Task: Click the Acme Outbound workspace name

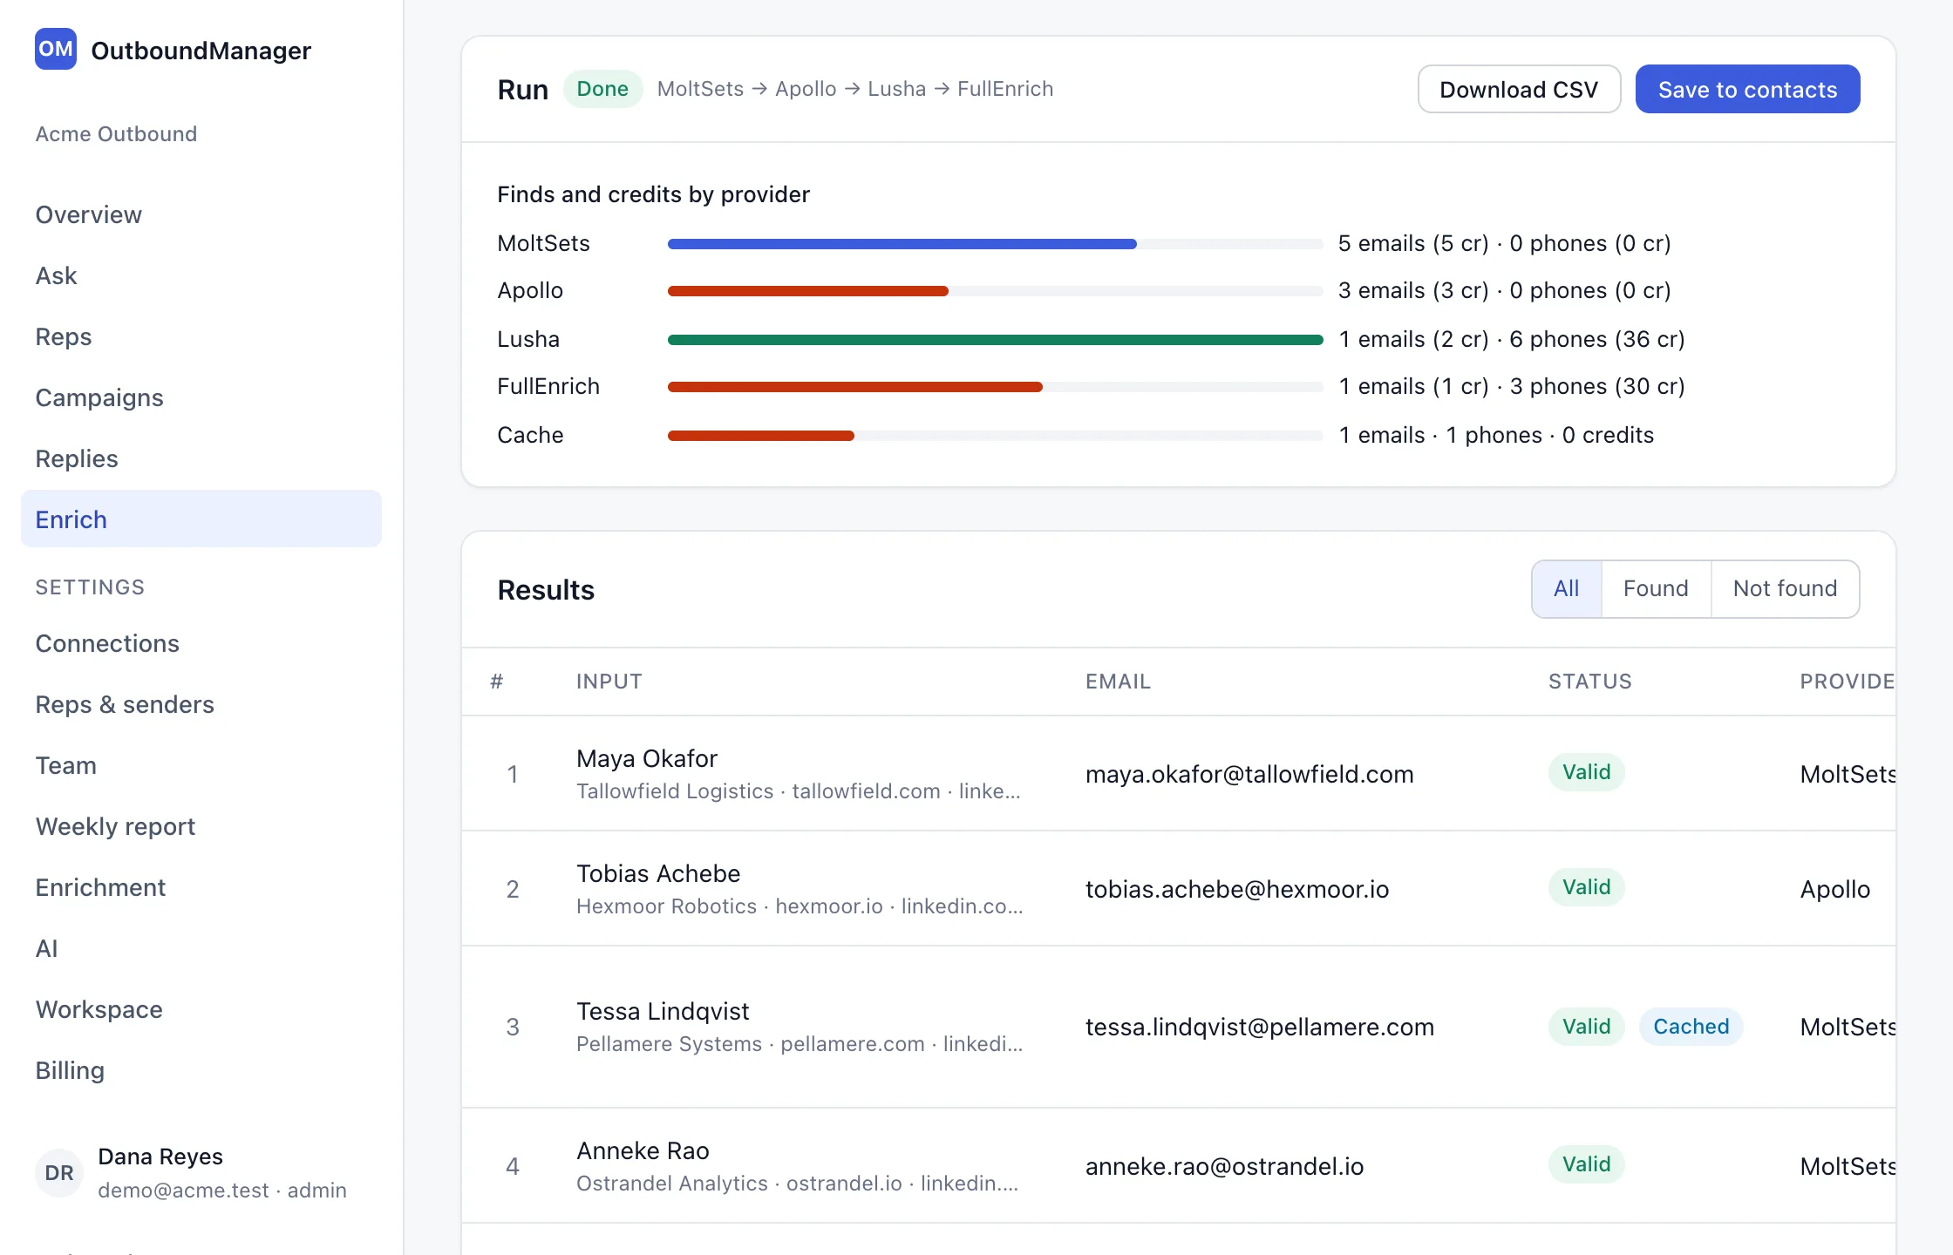Action: tap(116, 133)
